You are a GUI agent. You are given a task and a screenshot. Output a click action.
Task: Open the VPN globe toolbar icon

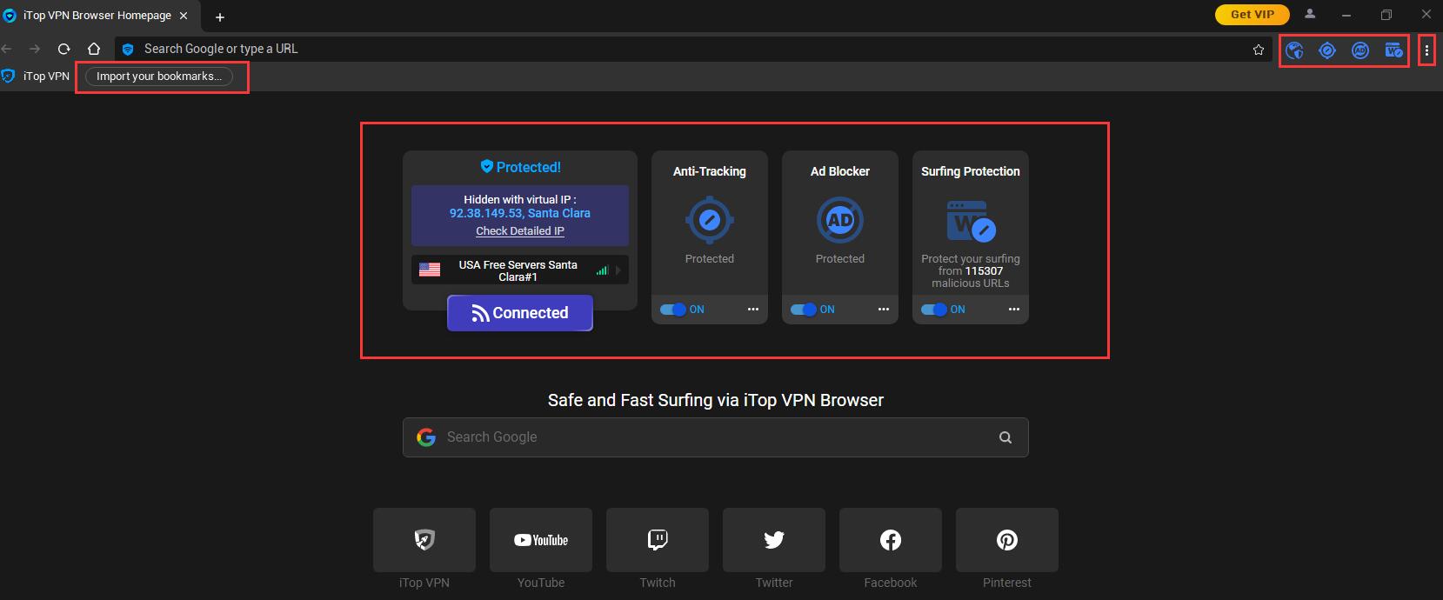point(1294,50)
